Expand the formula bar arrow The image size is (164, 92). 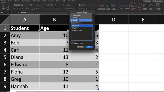click(163, 13)
